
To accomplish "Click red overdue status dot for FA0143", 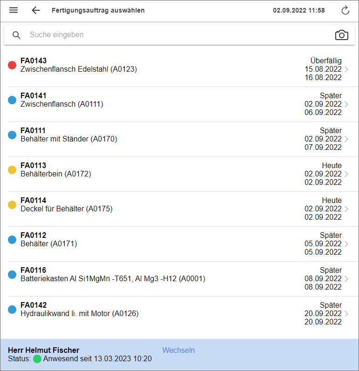I will pos(13,65).
